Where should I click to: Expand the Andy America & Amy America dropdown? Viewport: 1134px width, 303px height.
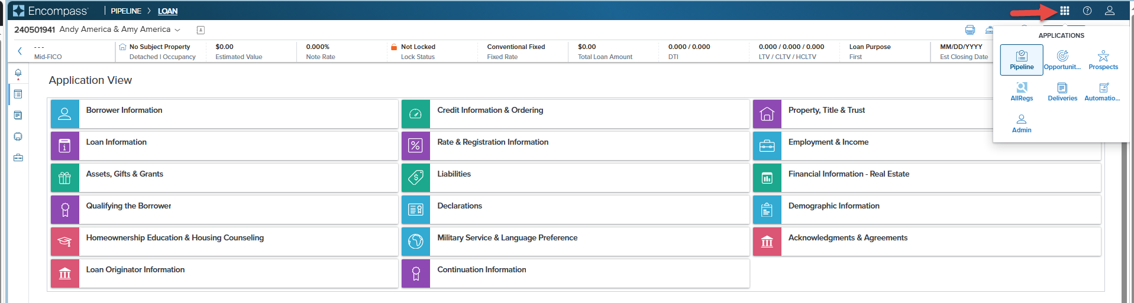[x=177, y=30]
